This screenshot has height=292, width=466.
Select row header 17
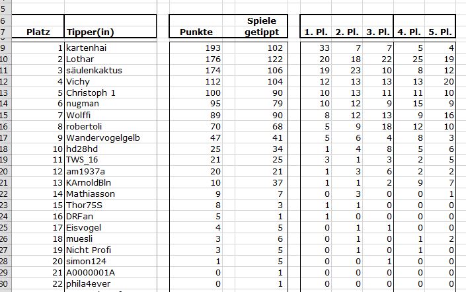pyautogui.click(x=5, y=137)
